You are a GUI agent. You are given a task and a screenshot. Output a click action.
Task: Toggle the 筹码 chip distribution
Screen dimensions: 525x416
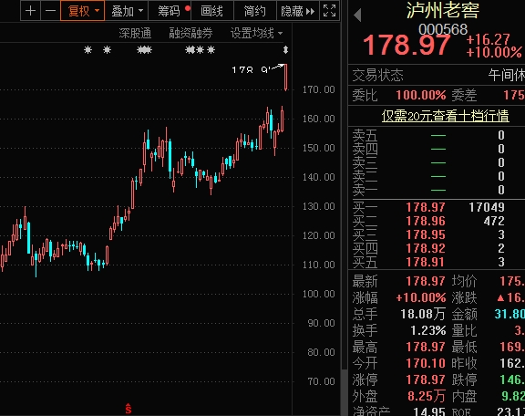170,11
